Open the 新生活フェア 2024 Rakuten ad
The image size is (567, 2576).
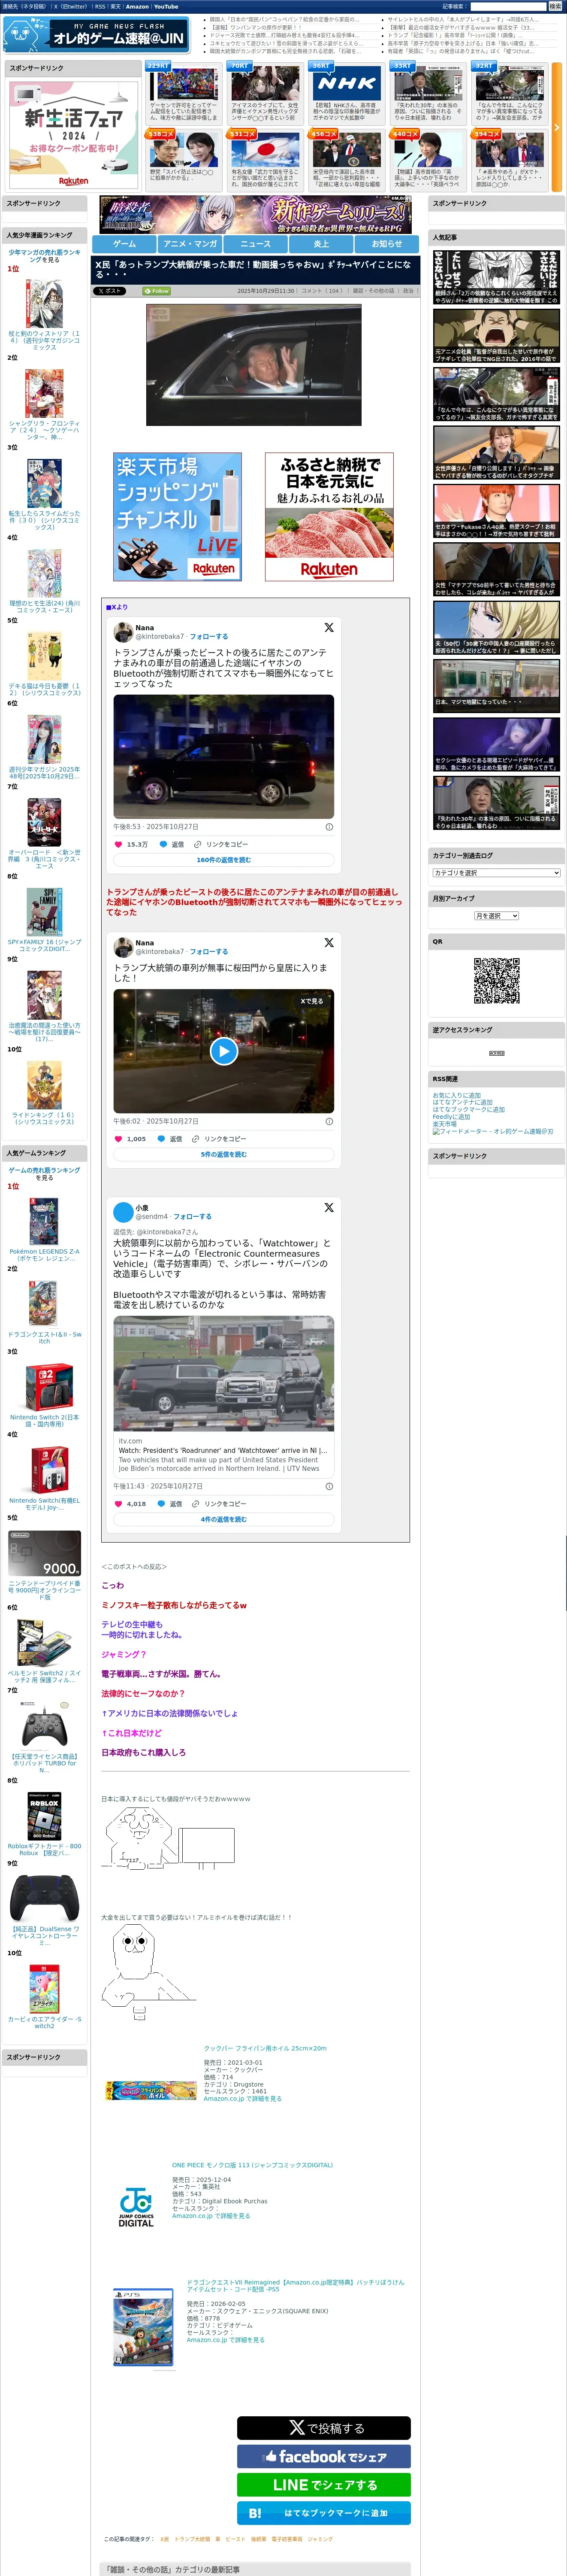73,134
